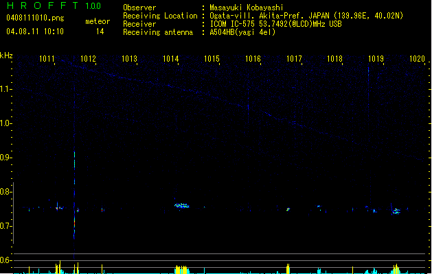Screen dimensions: 432x274
Task: Click the small echo just before 1017
Action: (288, 210)
